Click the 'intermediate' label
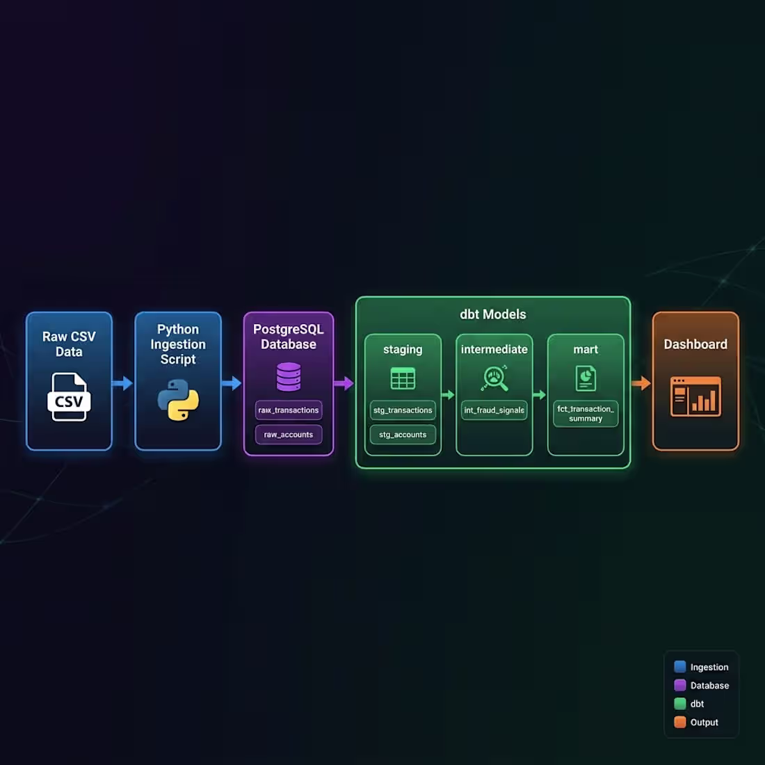This screenshot has width=765, height=765. point(494,349)
